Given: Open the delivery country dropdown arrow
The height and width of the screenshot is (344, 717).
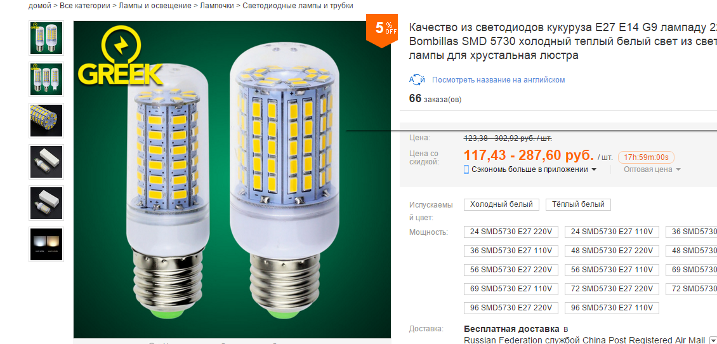Looking at the screenshot, I should click(712, 341).
